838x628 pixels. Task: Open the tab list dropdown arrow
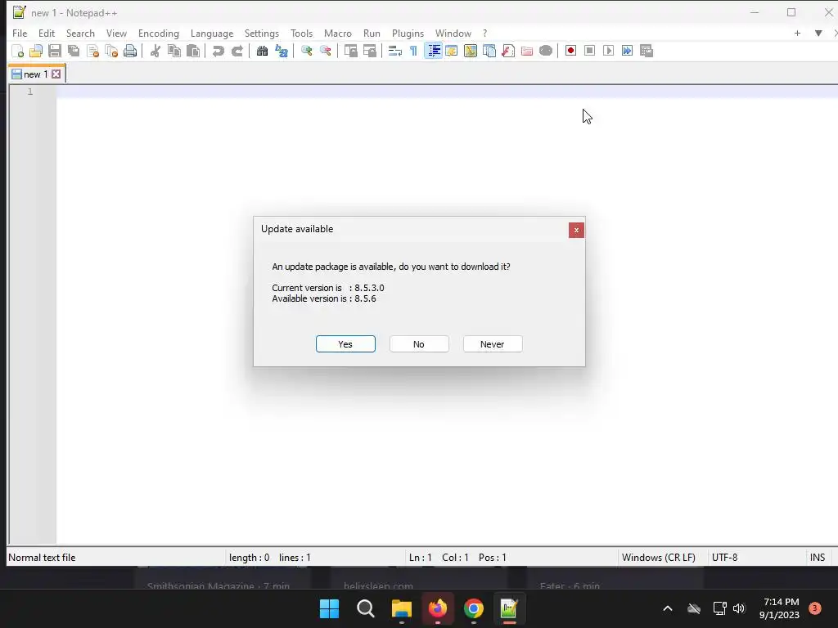pos(818,33)
